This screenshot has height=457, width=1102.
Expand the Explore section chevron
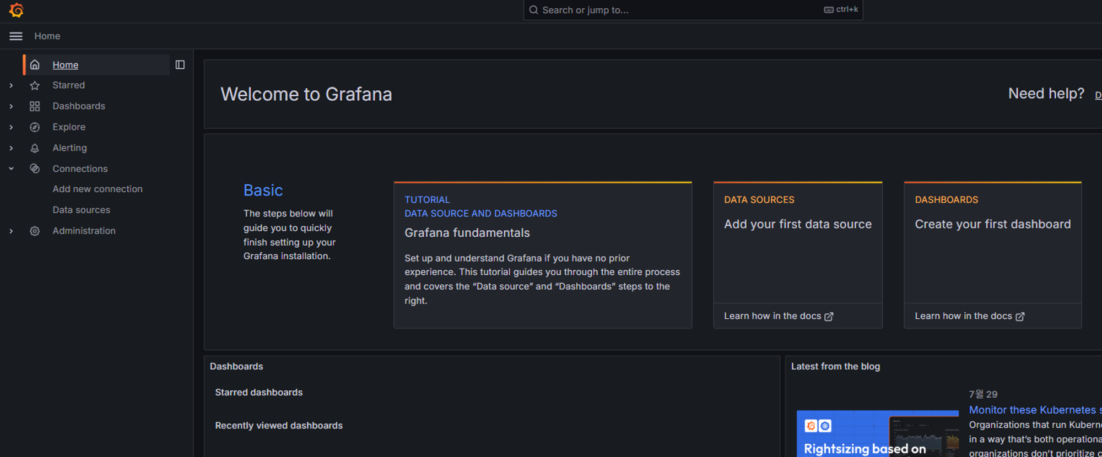click(11, 127)
